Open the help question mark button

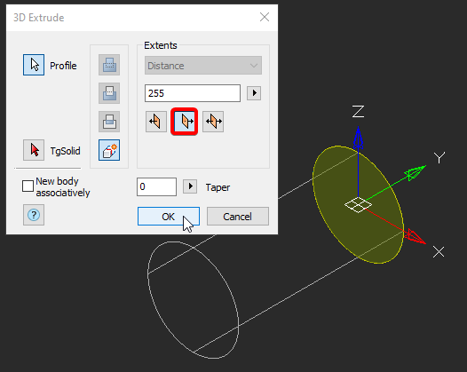click(x=34, y=215)
